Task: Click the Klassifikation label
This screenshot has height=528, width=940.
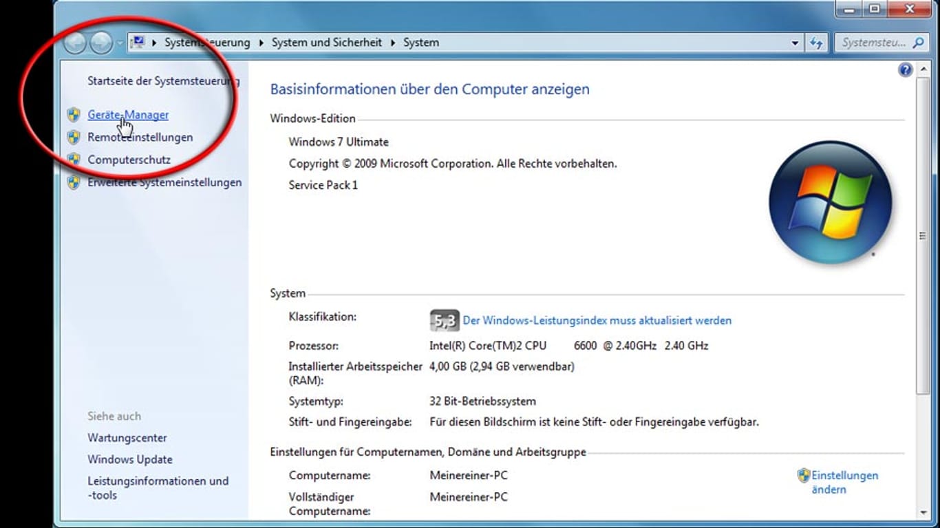Action: pos(323,317)
